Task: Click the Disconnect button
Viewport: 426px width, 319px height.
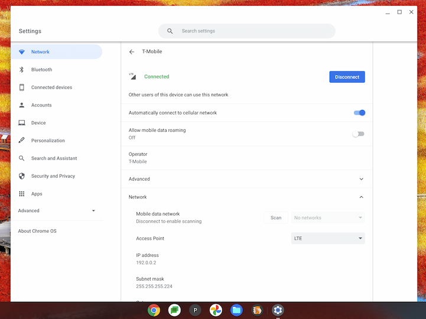Action: pos(347,77)
